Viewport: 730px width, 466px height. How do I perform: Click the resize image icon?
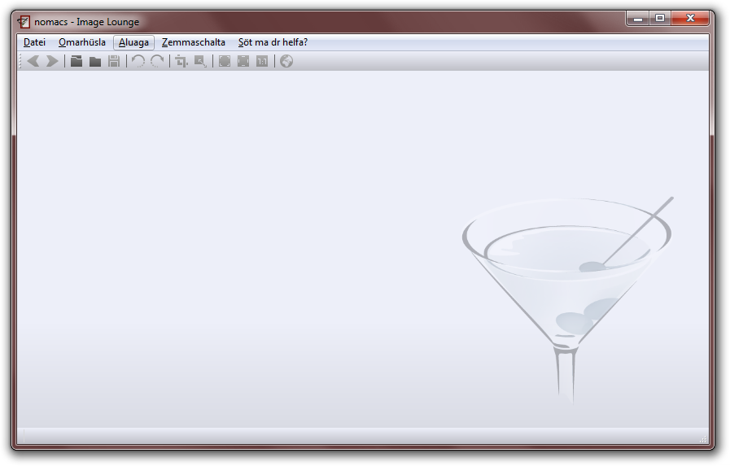[x=200, y=61]
